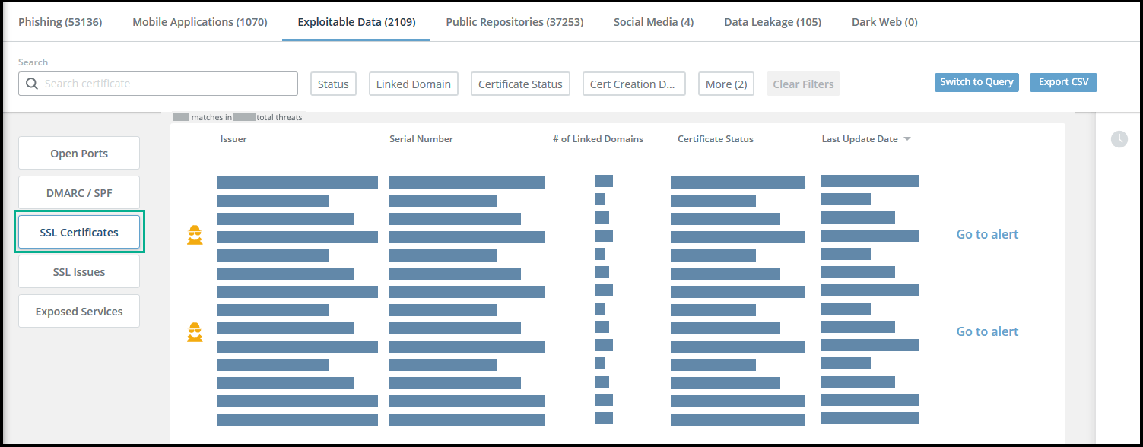Viewport: 1143px width, 447px height.
Task: Click the second row's threat actor icon
Action: point(195,332)
